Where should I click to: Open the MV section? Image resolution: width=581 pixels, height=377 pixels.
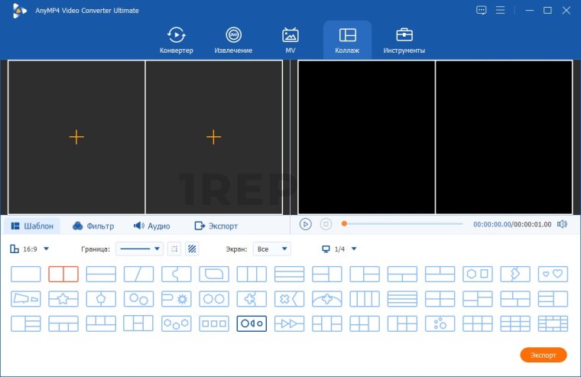click(x=290, y=40)
